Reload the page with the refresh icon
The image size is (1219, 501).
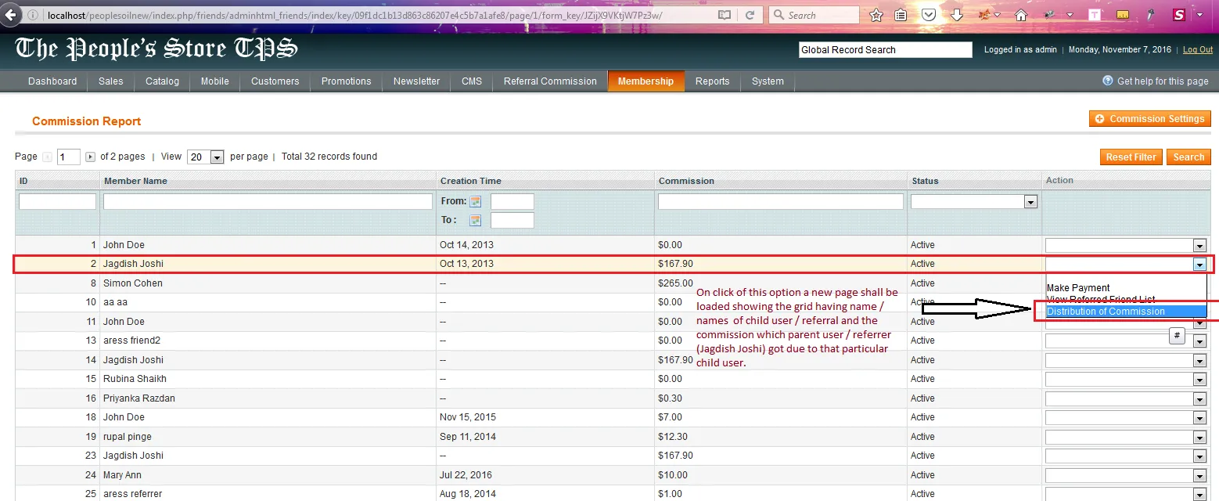coord(750,15)
